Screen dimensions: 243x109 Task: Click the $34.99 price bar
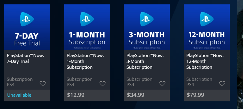(147, 95)
